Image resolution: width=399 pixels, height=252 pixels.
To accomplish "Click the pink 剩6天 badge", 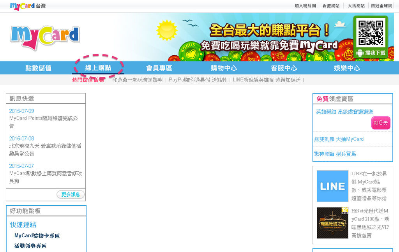I will tap(381, 123).
